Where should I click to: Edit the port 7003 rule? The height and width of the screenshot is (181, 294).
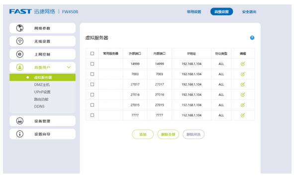coord(243,74)
